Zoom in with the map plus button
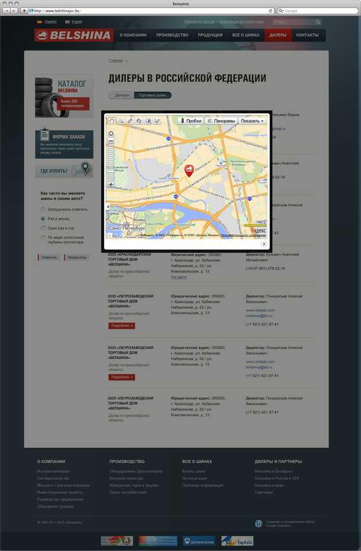 pyautogui.click(x=111, y=184)
